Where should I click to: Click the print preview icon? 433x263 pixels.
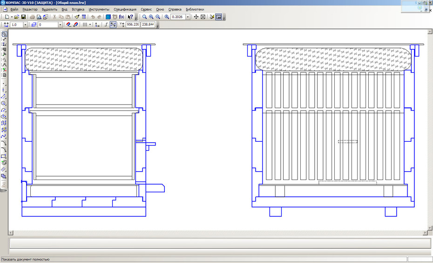click(x=39, y=17)
